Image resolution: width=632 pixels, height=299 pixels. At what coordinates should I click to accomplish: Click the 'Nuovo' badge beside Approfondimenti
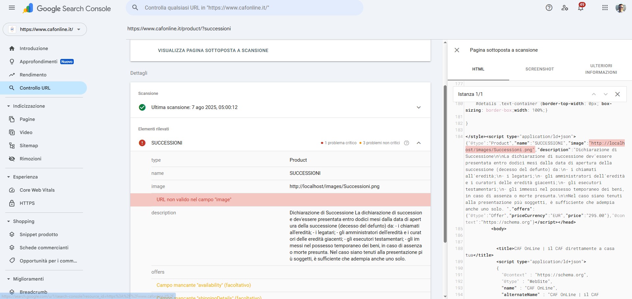[67, 62]
